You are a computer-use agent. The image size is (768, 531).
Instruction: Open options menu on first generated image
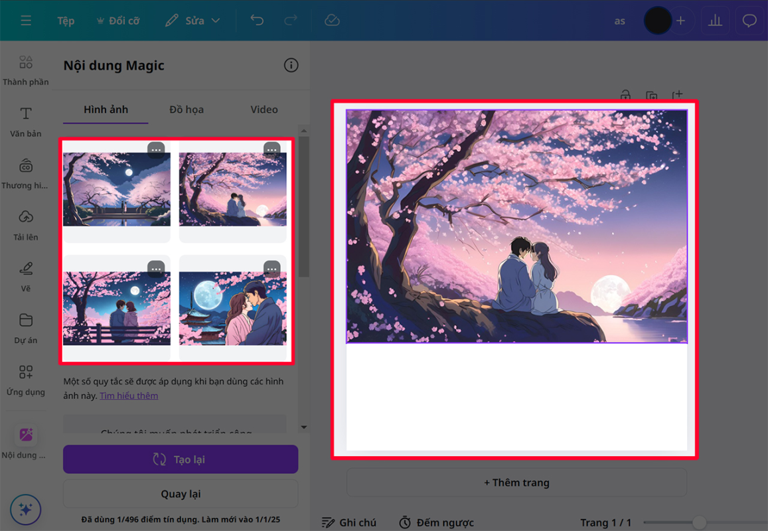[155, 150]
